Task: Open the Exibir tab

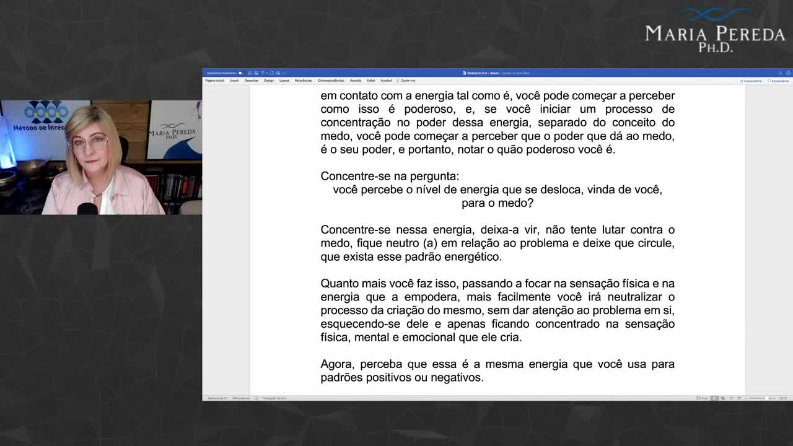Action: click(x=371, y=81)
